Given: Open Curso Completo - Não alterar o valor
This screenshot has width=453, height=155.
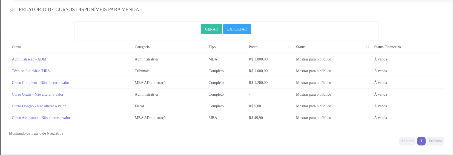Looking at the screenshot, I should [40, 83].
